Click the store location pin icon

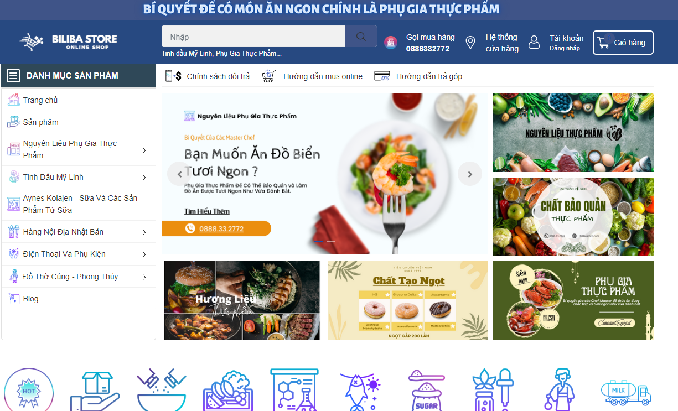[470, 43]
